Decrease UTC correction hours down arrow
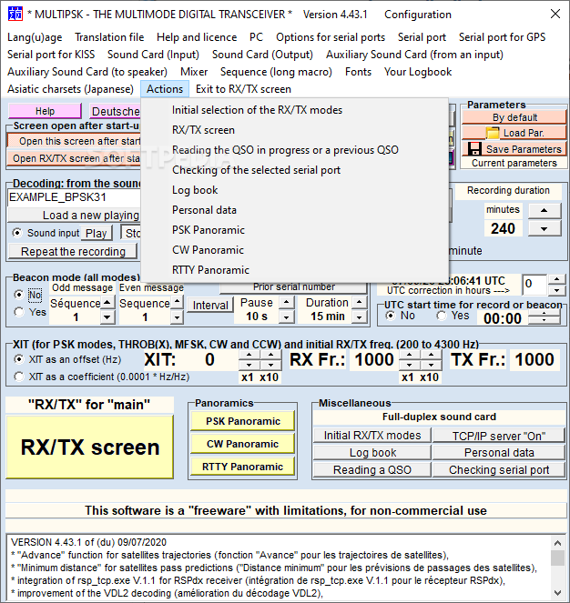This screenshot has height=603, width=570. point(557,290)
